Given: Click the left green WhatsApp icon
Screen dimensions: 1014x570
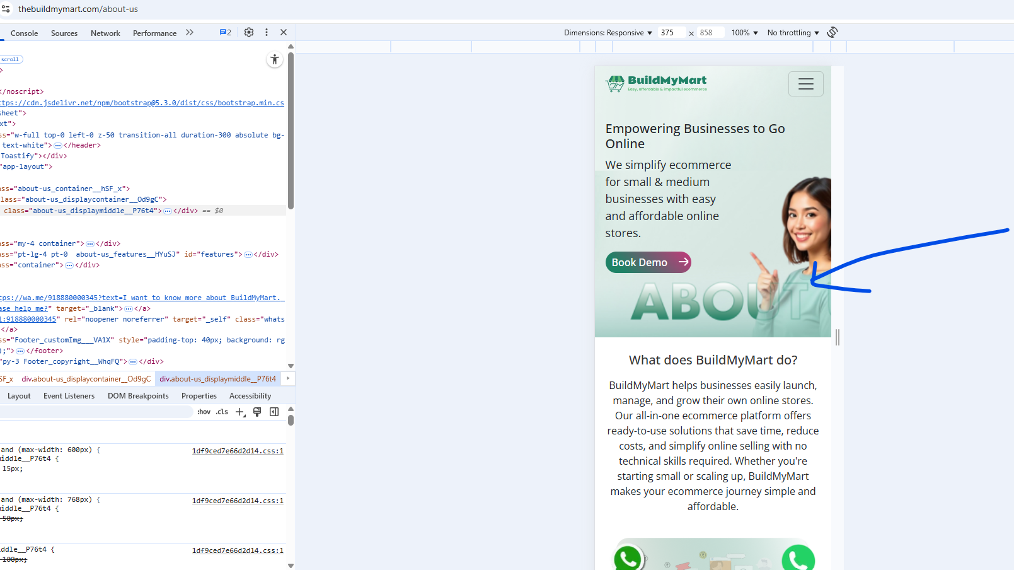Looking at the screenshot, I should pos(628,558).
